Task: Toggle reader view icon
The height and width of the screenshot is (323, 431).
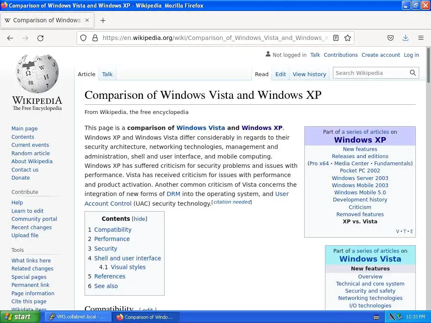Action: [x=335, y=38]
